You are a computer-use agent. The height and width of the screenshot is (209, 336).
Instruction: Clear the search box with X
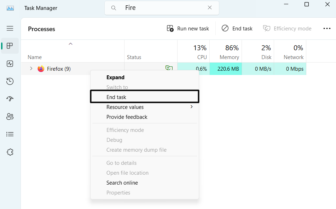click(210, 8)
